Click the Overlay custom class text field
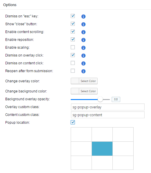The image size is (151, 173). coord(108,107)
